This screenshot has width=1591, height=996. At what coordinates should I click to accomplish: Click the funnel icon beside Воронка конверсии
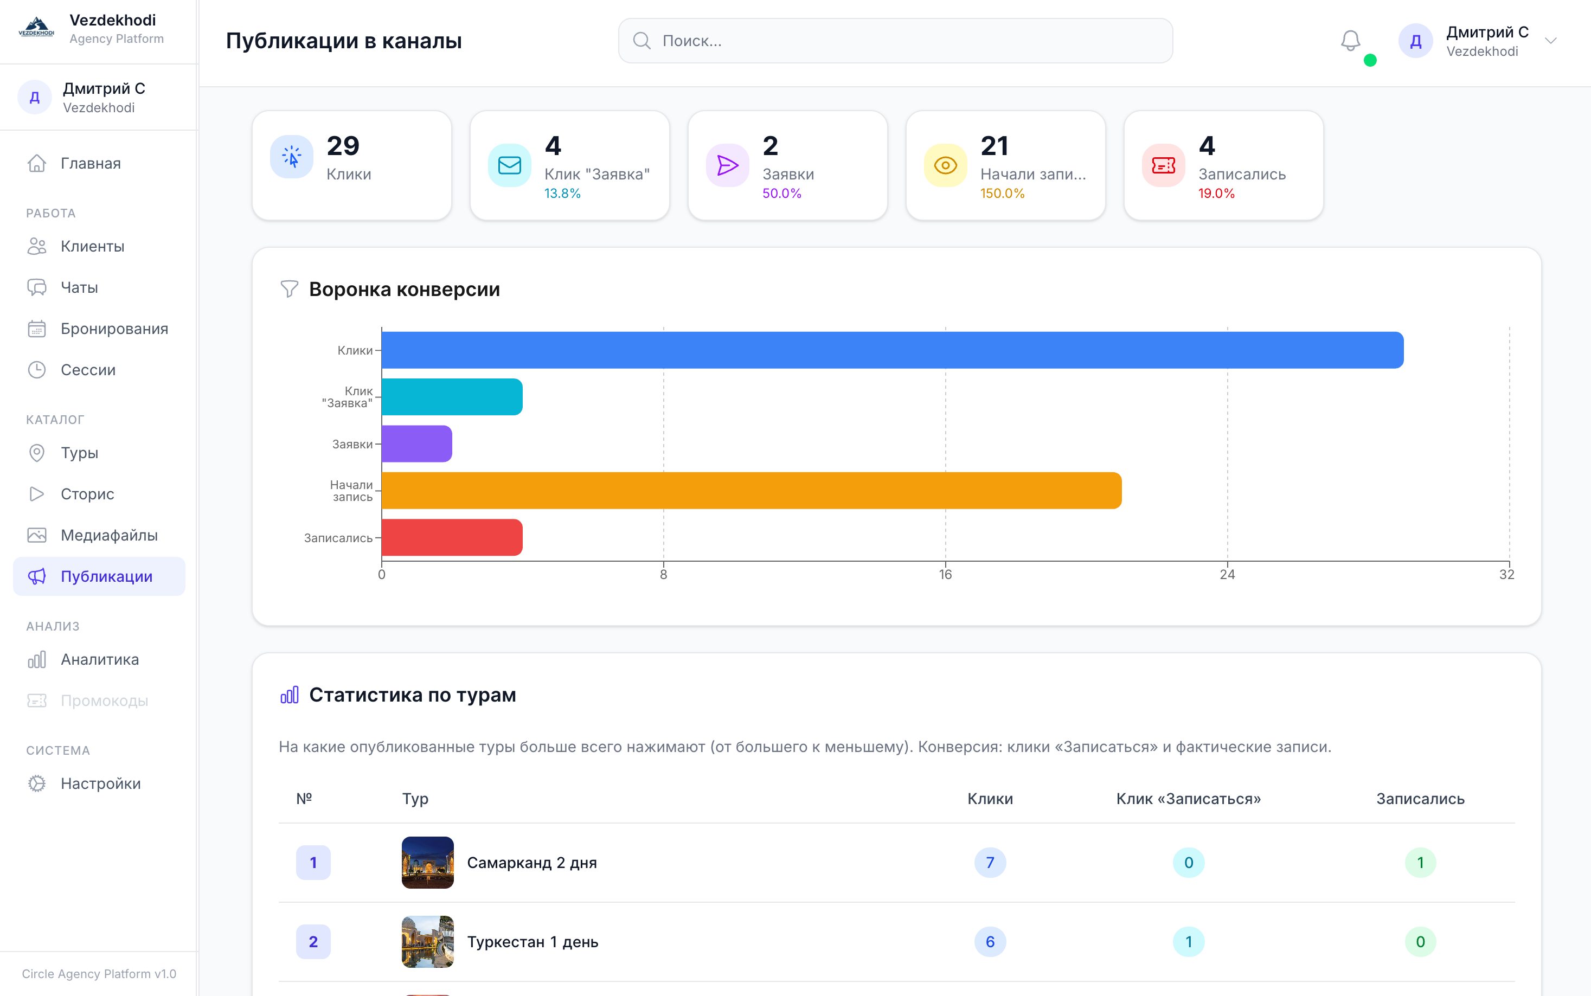(x=289, y=289)
